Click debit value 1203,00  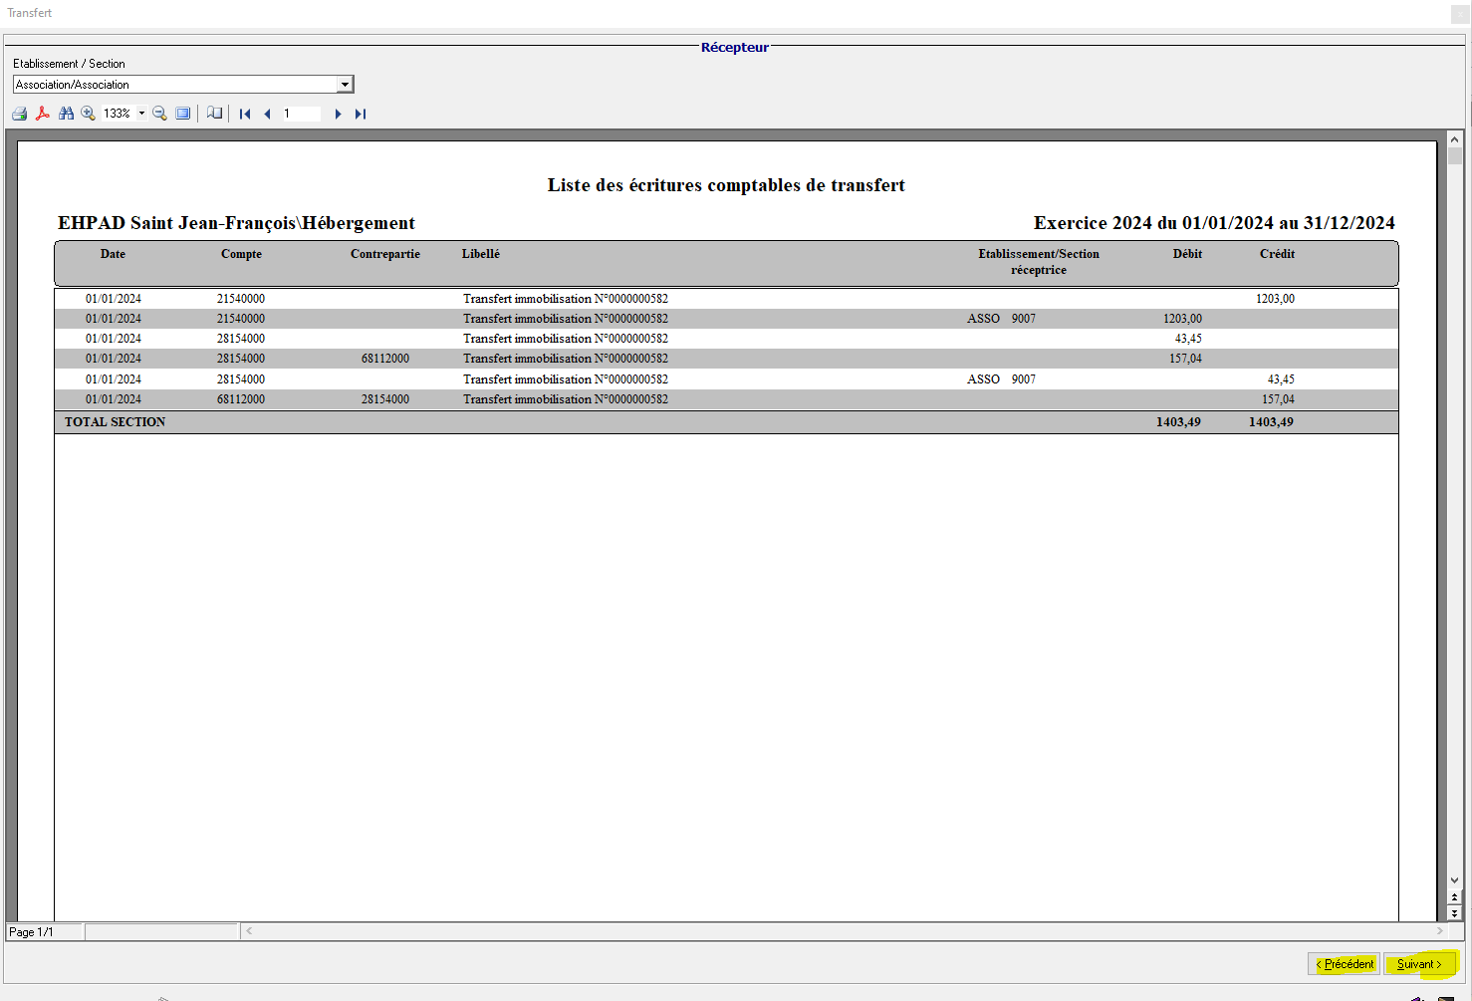click(x=1182, y=319)
